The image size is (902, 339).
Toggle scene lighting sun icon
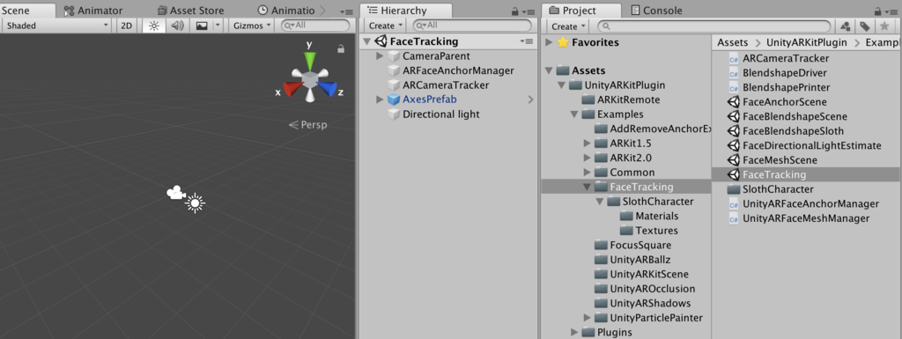tap(153, 26)
